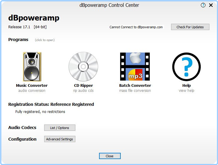Click the '(click to open)' hint text
The image size is (218, 165).
pyautogui.click(x=45, y=40)
